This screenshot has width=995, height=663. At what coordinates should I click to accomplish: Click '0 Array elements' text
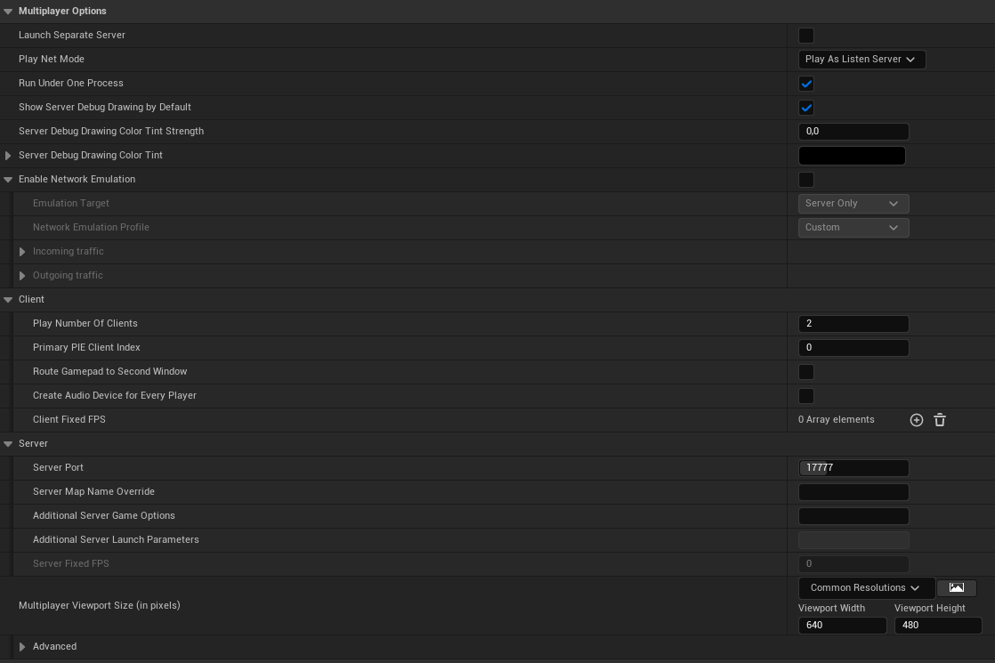(x=836, y=419)
